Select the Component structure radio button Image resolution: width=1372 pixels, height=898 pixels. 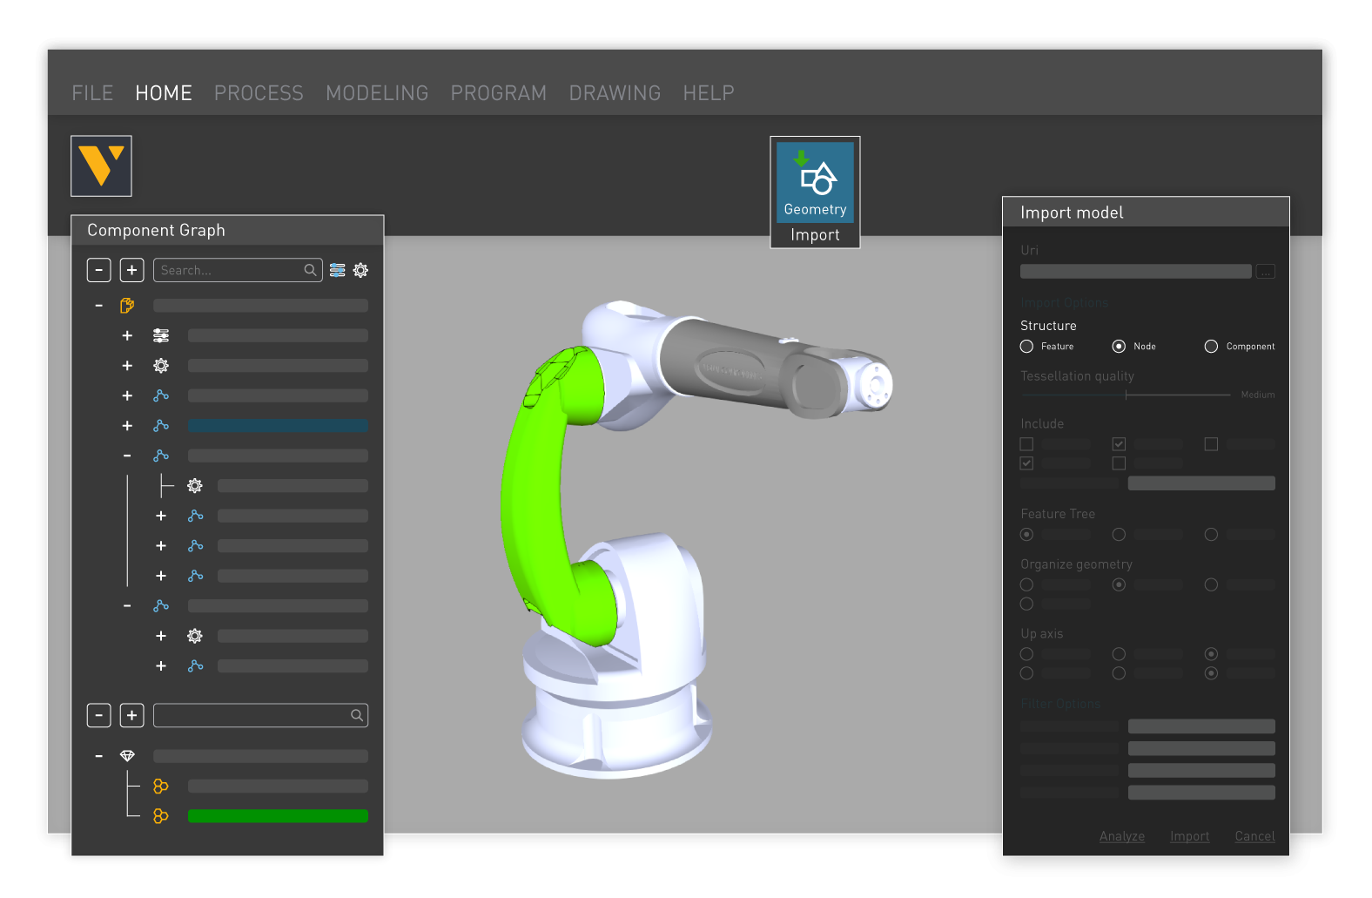point(1211,347)
